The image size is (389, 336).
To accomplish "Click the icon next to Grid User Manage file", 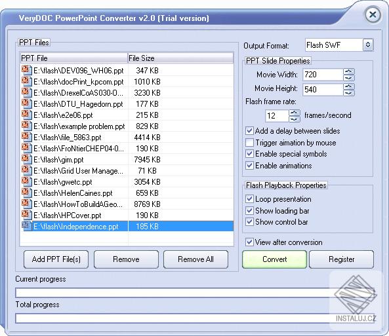I will click(x=26, y=171).
